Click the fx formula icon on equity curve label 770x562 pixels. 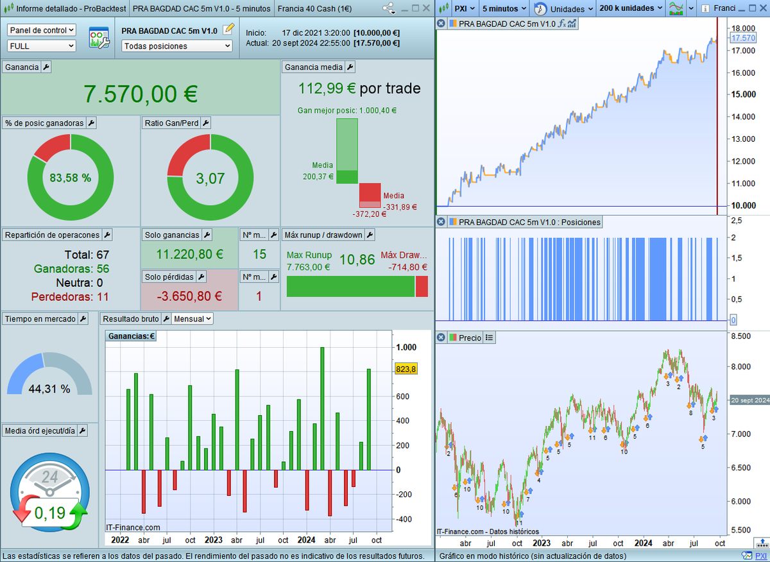561,24
